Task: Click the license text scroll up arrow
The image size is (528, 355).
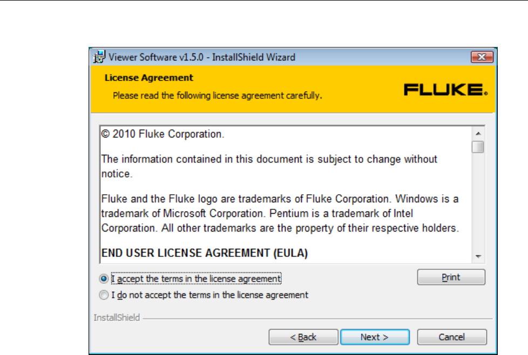Action: coord(478,134)
